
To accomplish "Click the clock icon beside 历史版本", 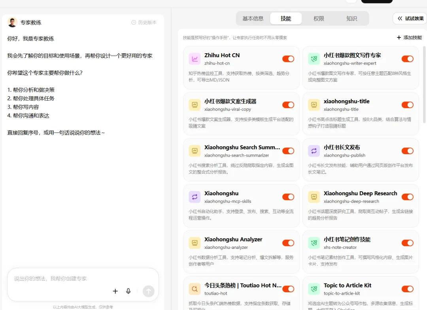I will (134, 22).
